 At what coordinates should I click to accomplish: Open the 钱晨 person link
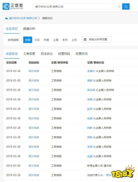pos(90,118)
